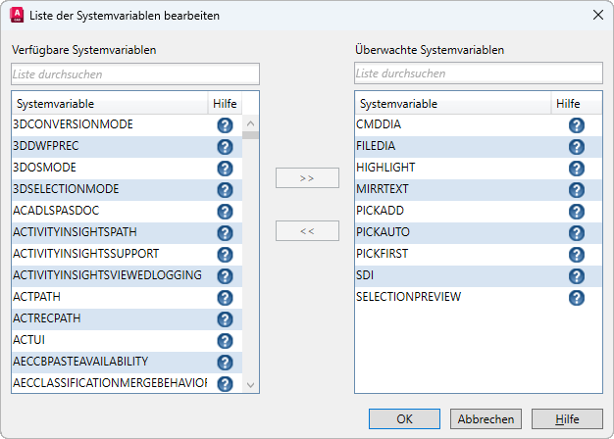
Task: Show help for ACADLSPASDOC variable
Action: pos(225,212)
